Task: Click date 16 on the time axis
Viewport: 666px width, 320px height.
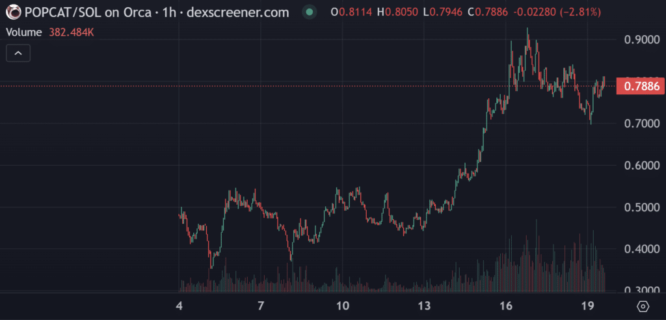Action: click(507, 306)
